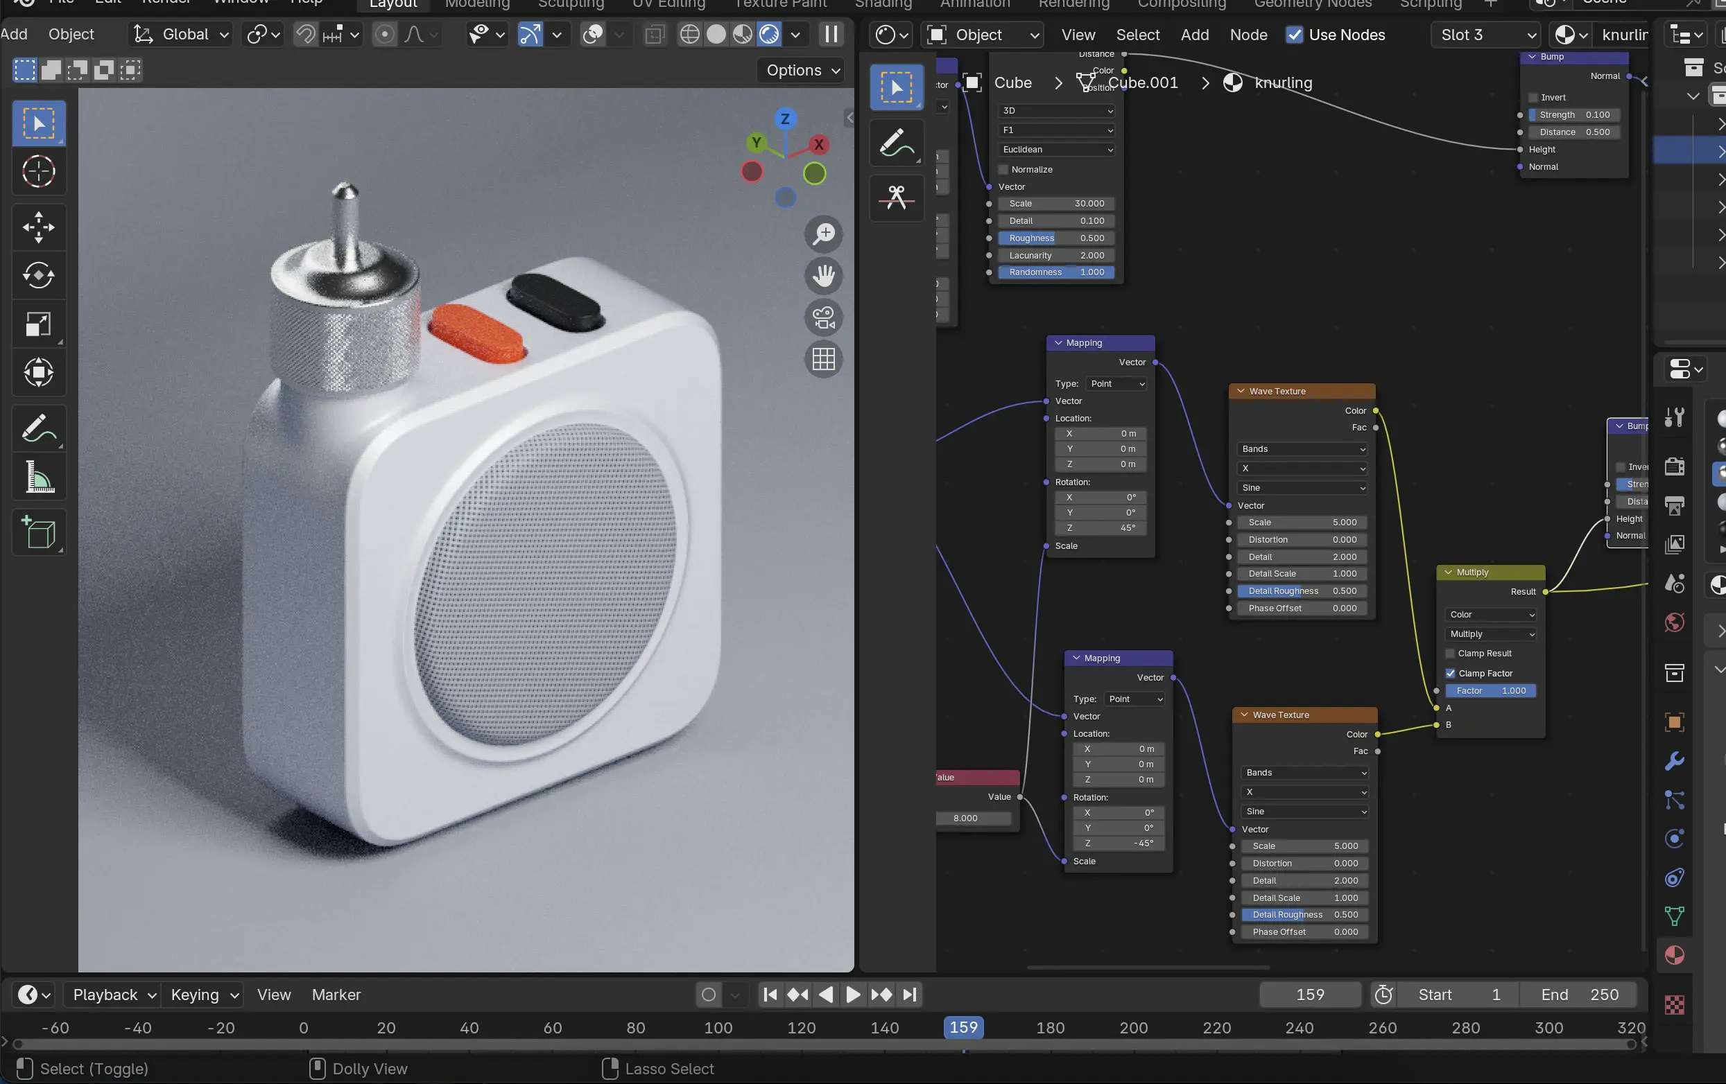This screenshot has width=1726, height=1084.
Task: Switch to solid viewport shading
Action: click(x=716, y=35)
